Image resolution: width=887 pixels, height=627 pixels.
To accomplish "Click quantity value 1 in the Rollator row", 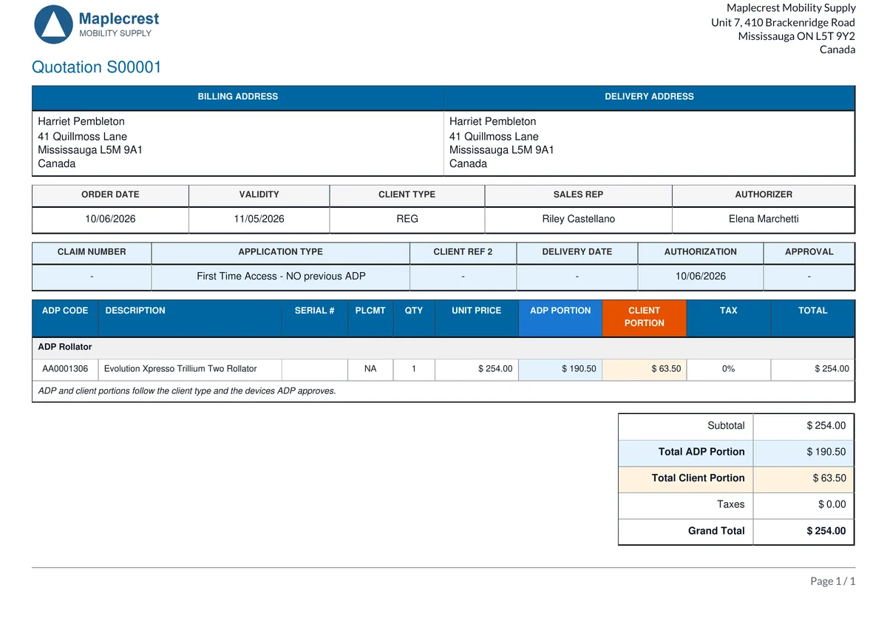I will pyautogui.click(x=414, y=369).
